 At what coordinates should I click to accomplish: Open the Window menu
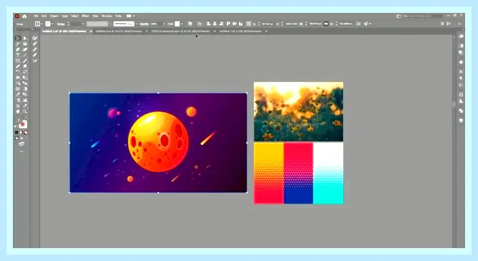coord(107,16)
